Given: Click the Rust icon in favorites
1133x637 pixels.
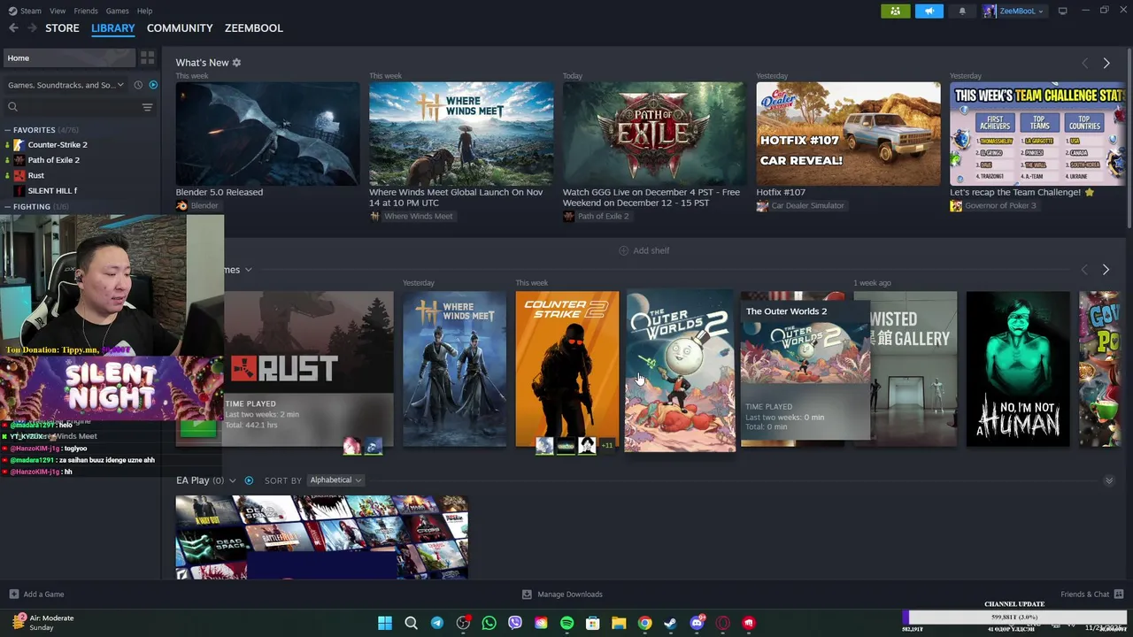Looking at the screenshot, I should pyautogui.click(x=19, y=175).
